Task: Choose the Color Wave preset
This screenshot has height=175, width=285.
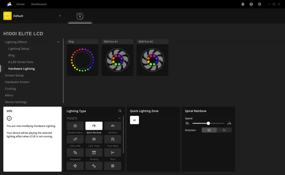Action: (x=113, y=139)
